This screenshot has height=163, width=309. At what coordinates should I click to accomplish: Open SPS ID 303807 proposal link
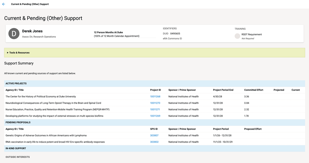[x=154, y=136]
